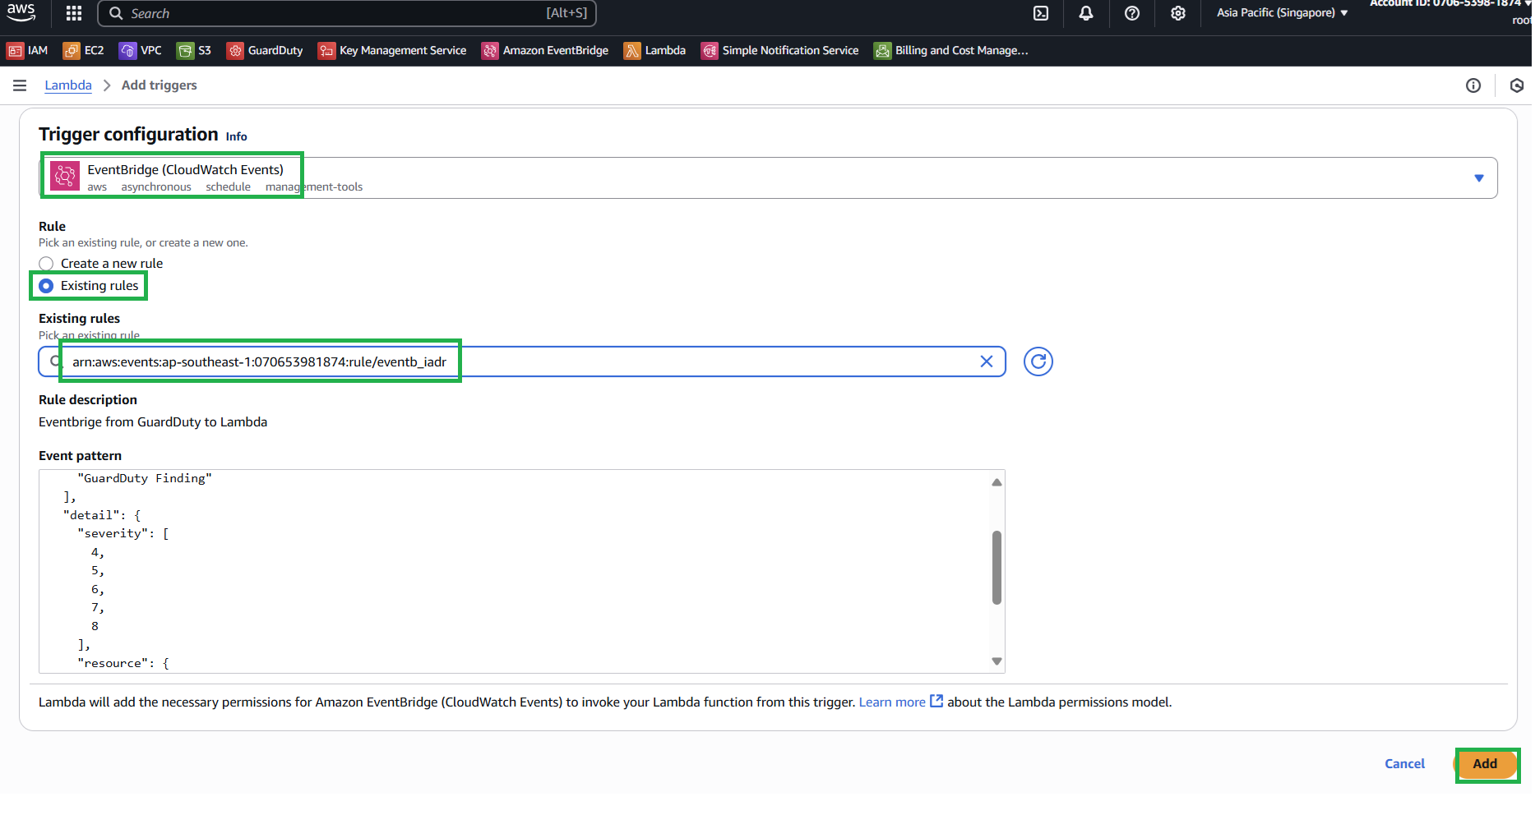Open S3 service shortcut

tap(194, 51)
